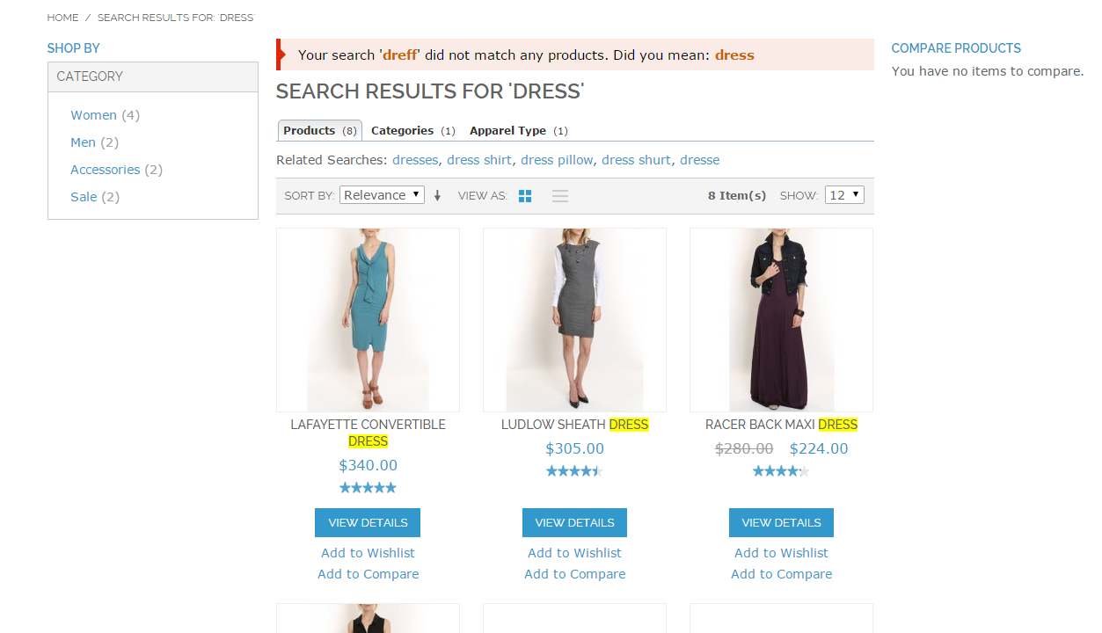Image resolution: width=1102 pixels, height=633 pixels.
Task: Open the Ludlow Sheath Dress title link
Action: (574, 425)
